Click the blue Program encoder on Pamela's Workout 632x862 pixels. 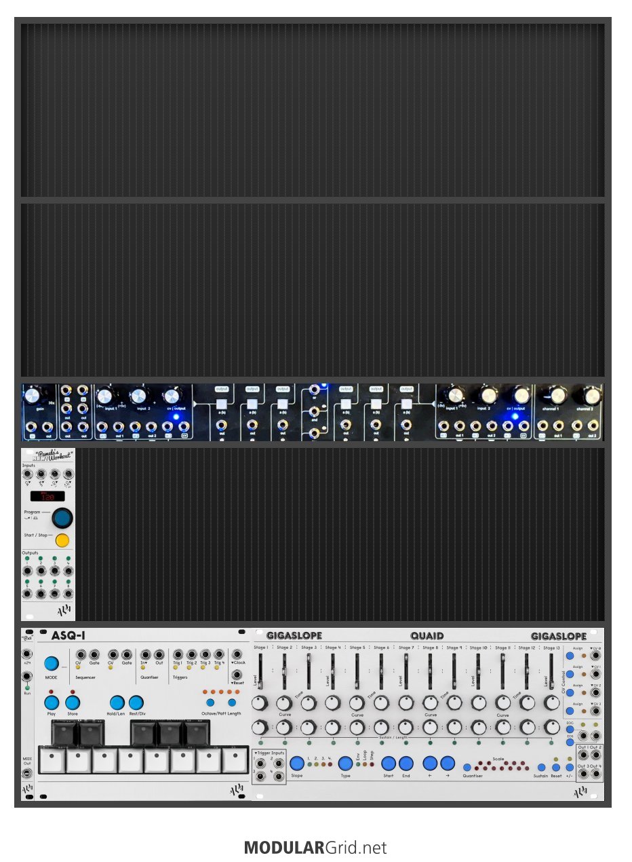click(62, 517)
